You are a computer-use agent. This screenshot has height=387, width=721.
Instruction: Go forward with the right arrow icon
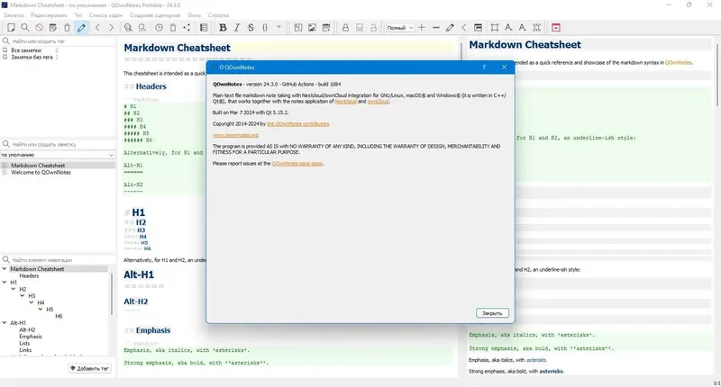pyautogui.click(x=111, y=28)
